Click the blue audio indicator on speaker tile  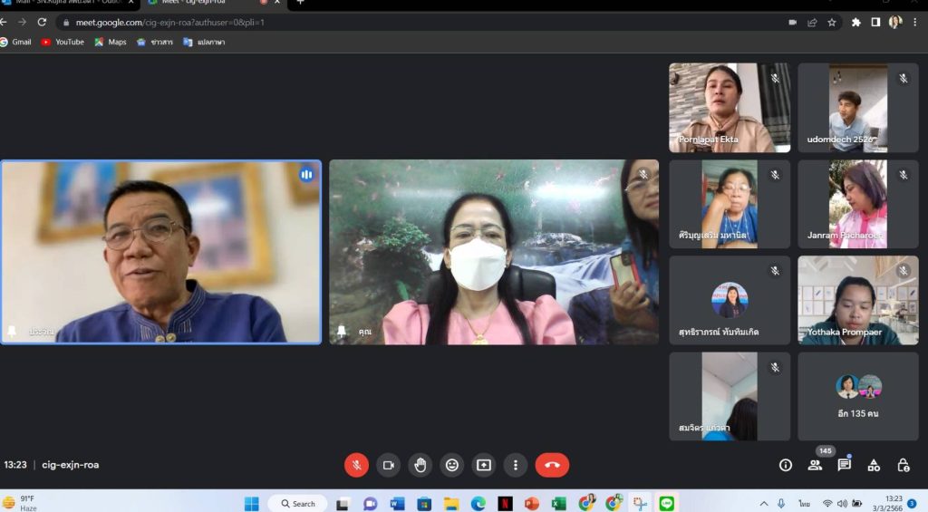306,175
